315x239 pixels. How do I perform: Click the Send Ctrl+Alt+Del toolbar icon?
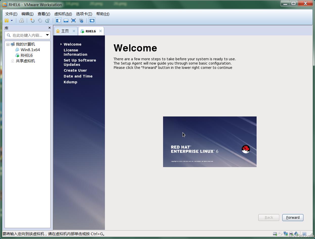coord(21,21)
